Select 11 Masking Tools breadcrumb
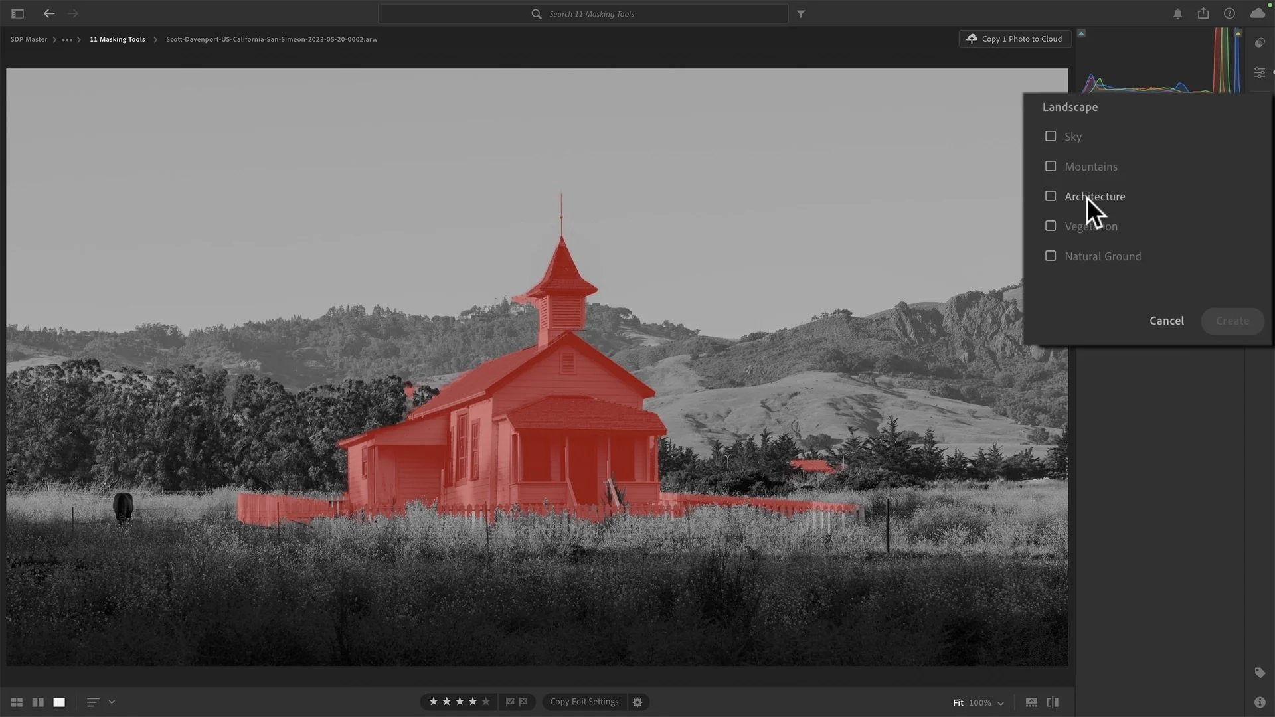This screenshot has width=1275, height=717. pos(117,39)
